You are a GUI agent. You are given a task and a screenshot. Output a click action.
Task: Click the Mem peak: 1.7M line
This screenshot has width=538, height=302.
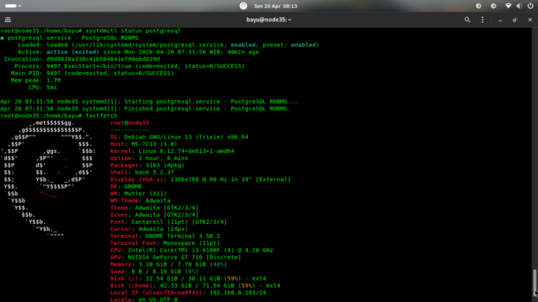click(x=36, y=80)
